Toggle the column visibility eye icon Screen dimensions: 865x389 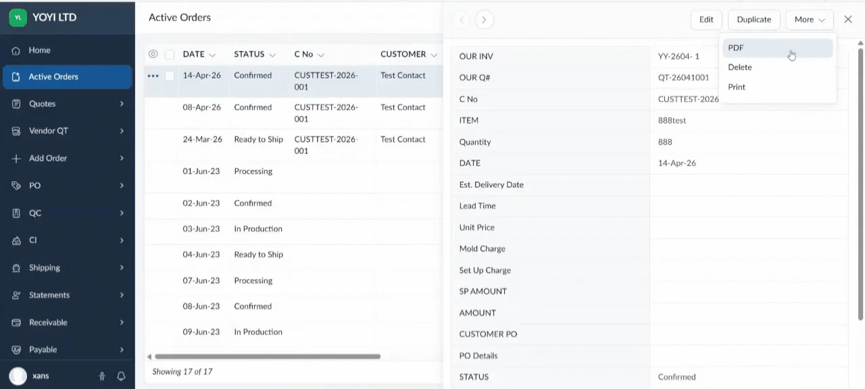[x=153, y=55]
